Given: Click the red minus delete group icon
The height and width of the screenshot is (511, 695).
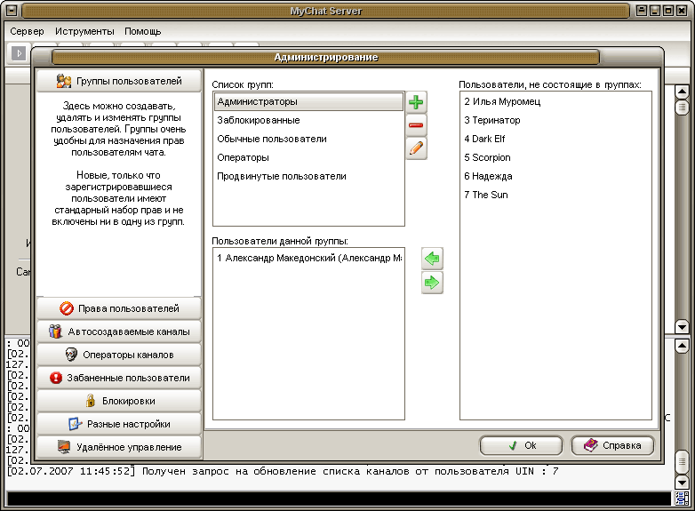Looking at the screenshot, I should pos(416,125).
